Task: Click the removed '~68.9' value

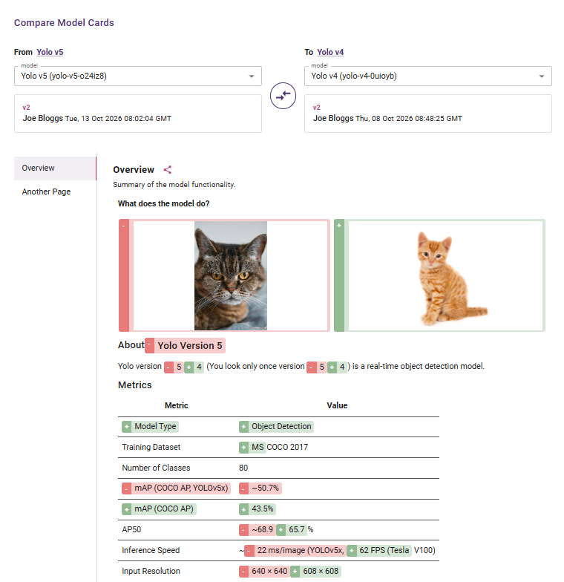Action: point(258,530)
